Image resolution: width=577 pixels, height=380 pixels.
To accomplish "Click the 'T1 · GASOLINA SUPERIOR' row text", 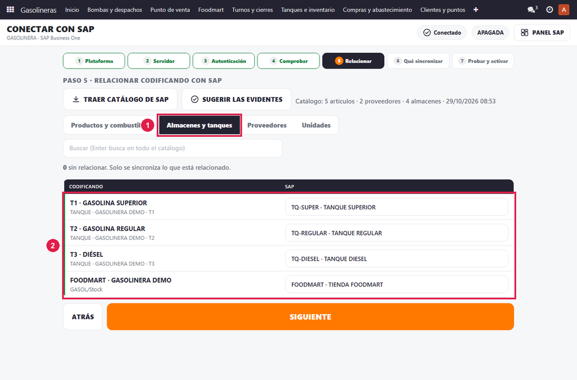I will pyautogui.click(x=109, y=203).
